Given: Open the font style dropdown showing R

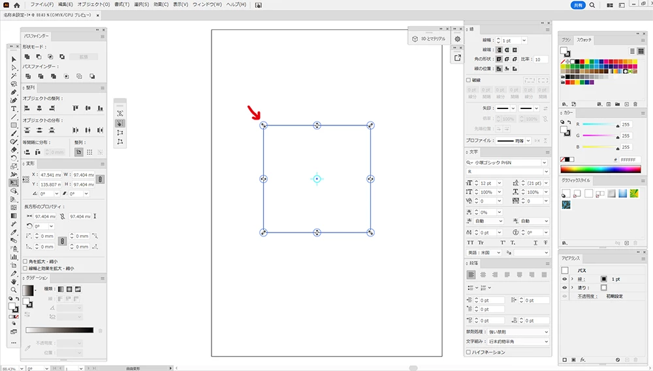Looking at the screenshot, I should [x=546, y=172].
